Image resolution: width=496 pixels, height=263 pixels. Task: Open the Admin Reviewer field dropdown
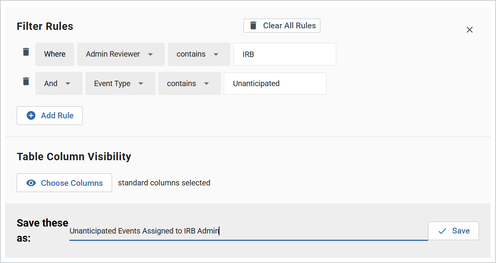click(x=121, y=54)
